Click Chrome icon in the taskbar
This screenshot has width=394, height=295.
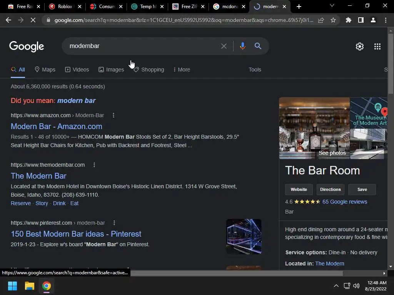[46, 286]
